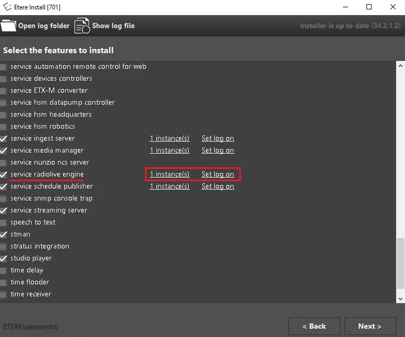Select Show log file toolbar label
Viewport: 405px width, 337px height.
(113, 26)
